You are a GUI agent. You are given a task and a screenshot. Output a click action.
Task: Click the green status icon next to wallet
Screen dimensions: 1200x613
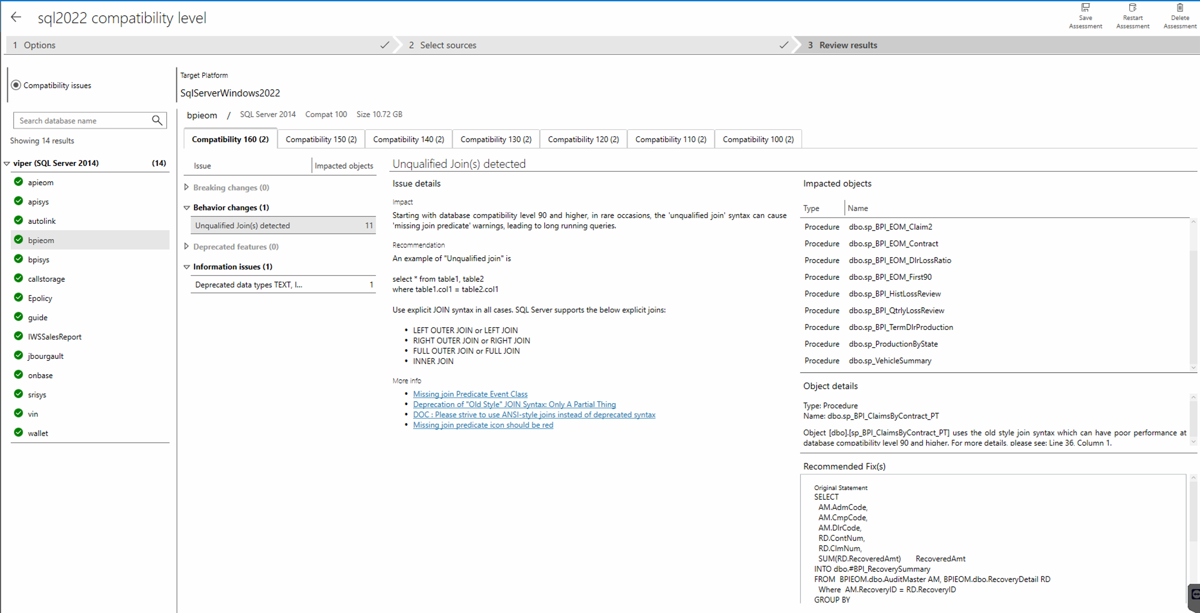coord(19,433)
